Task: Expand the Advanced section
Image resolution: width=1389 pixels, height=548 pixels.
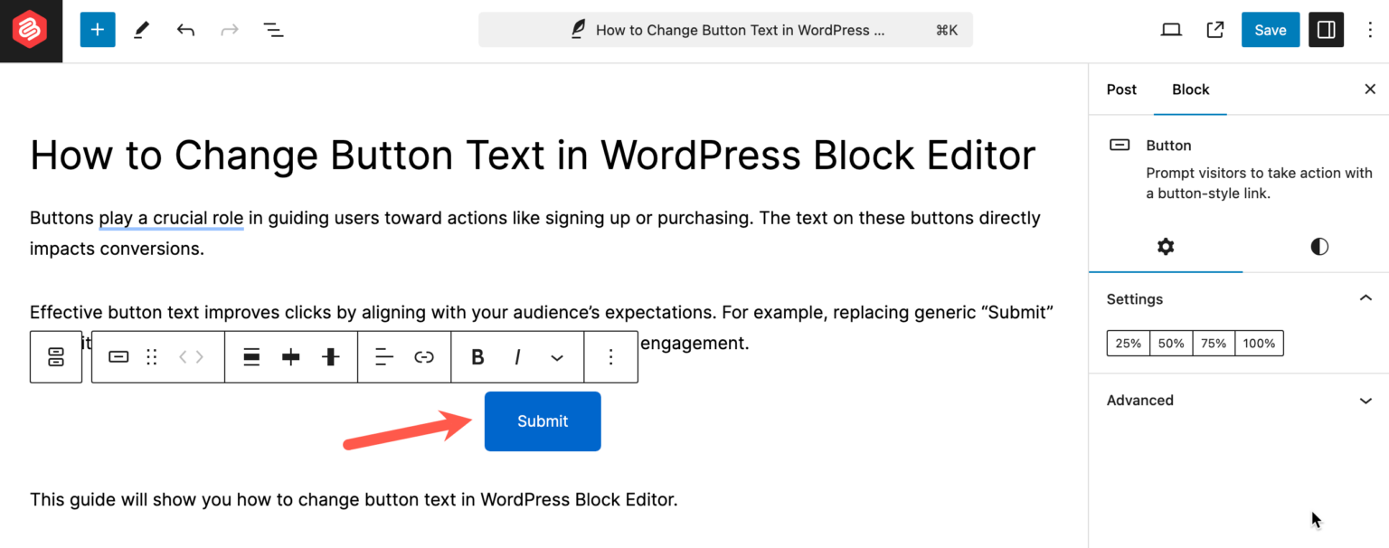Action: (1365, 400)
